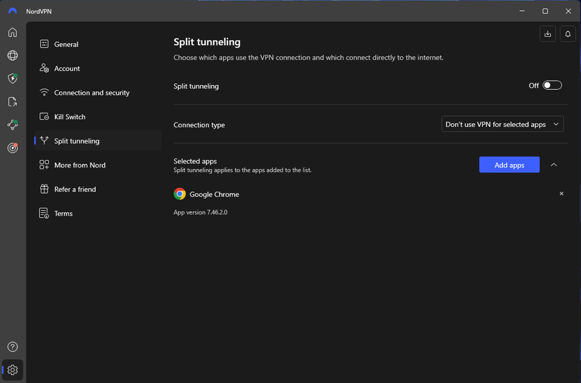This screenshot has width=581, height=383.
Task: Minimize the NordVPN window
Action: [522, 11]
